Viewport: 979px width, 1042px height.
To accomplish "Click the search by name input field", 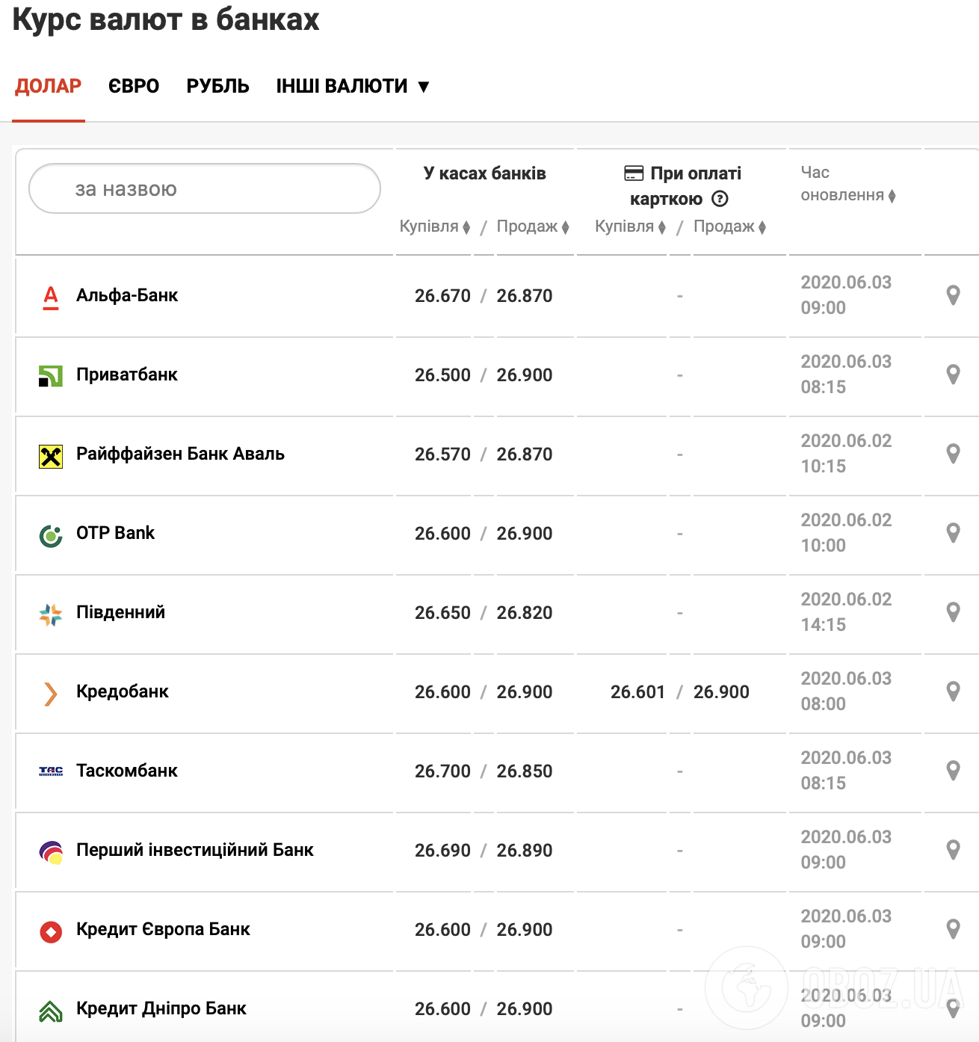I will (205, 188).
